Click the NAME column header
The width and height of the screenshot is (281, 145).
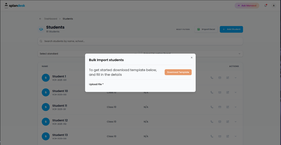pyautogui.click(x=45, y=66)
